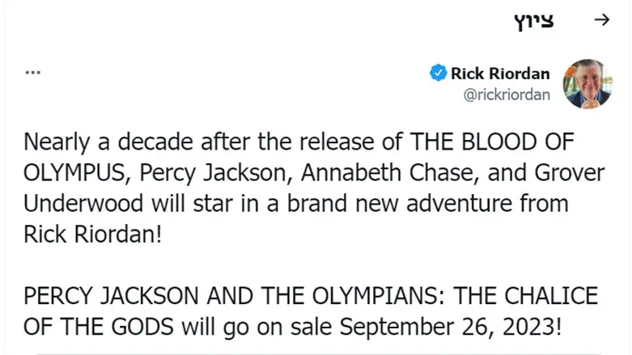Click the back arrow at top
The height and width of the screenshot is (355, 632).
click(x=601, y=20)
